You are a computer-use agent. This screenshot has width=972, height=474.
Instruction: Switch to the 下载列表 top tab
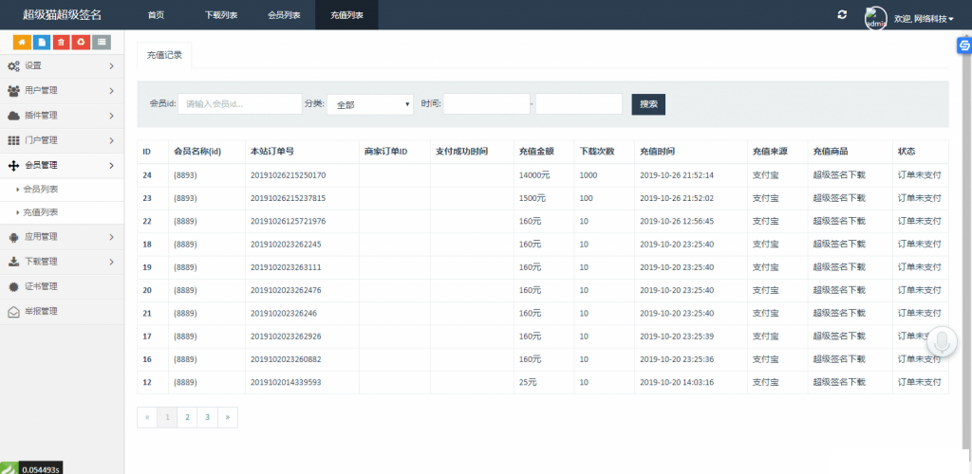click(221, 15)
